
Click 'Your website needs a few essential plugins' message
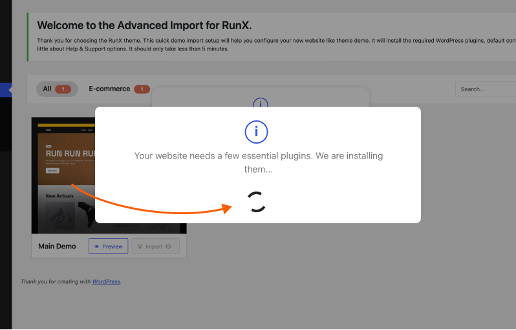click(259, 162)
